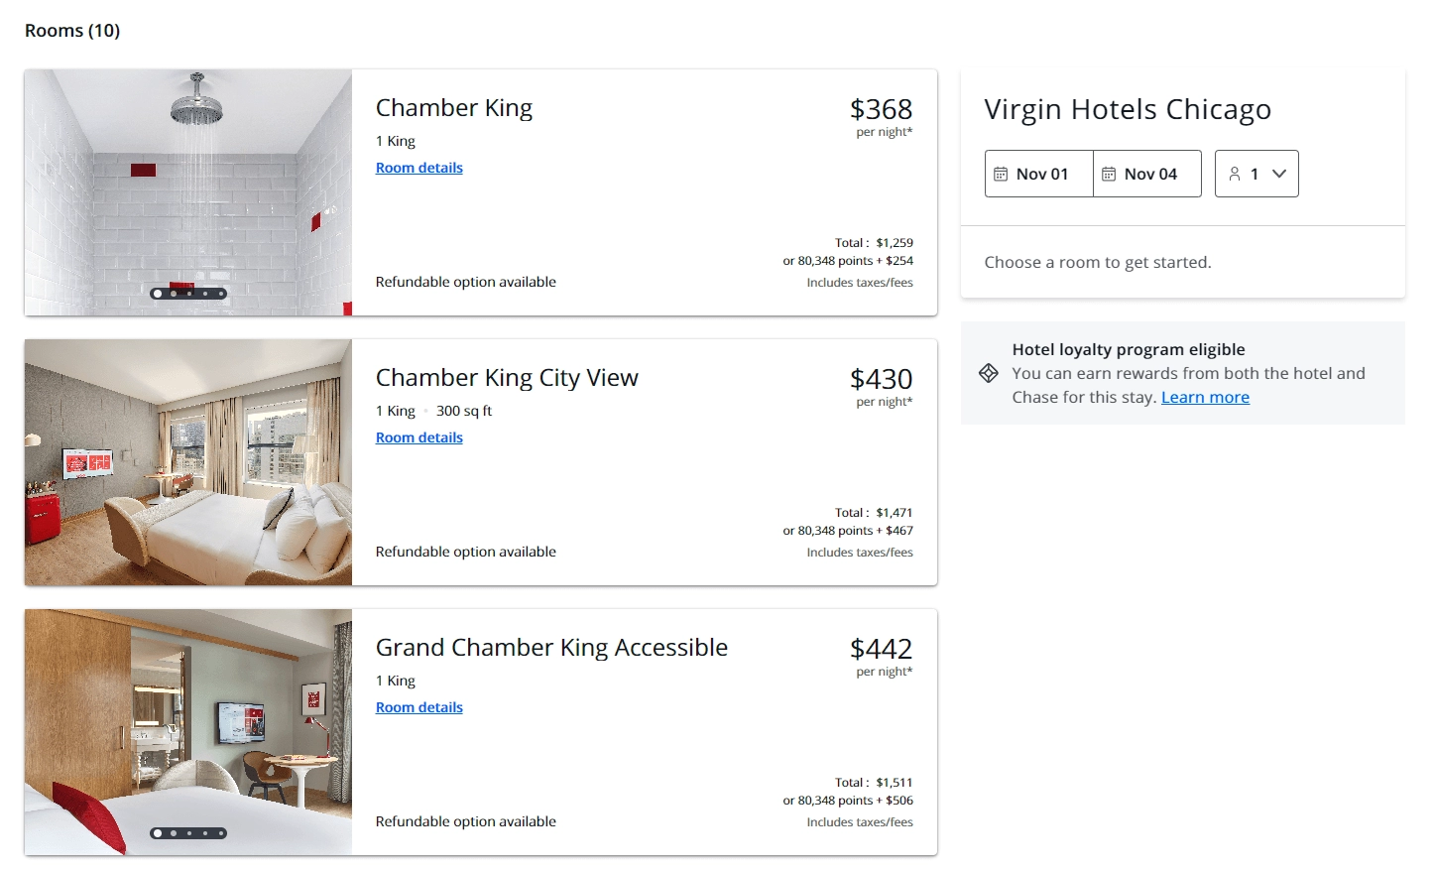Open the Nov 04 check-out date selector
Screen dimensions: 1434x871
(1147, 174)
